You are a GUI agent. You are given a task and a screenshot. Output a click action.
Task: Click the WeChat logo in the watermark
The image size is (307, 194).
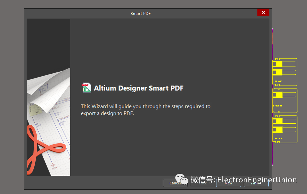(x=182, y=180)
